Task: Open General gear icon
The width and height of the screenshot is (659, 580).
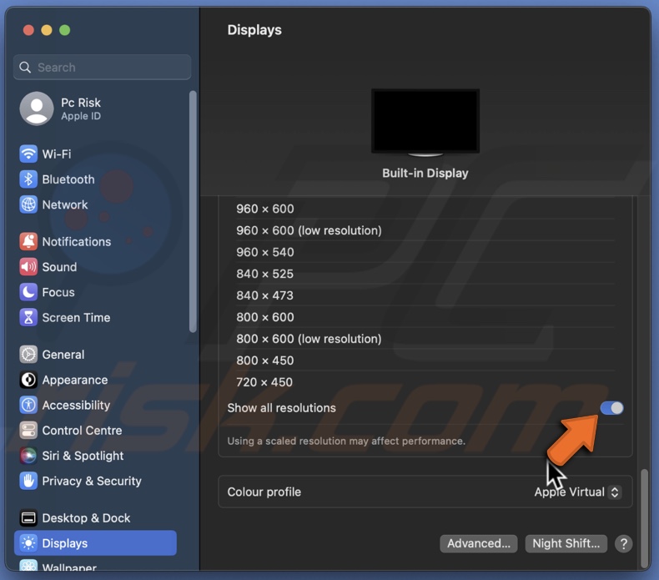Action: pyautogui.click(x=28, y=355)
